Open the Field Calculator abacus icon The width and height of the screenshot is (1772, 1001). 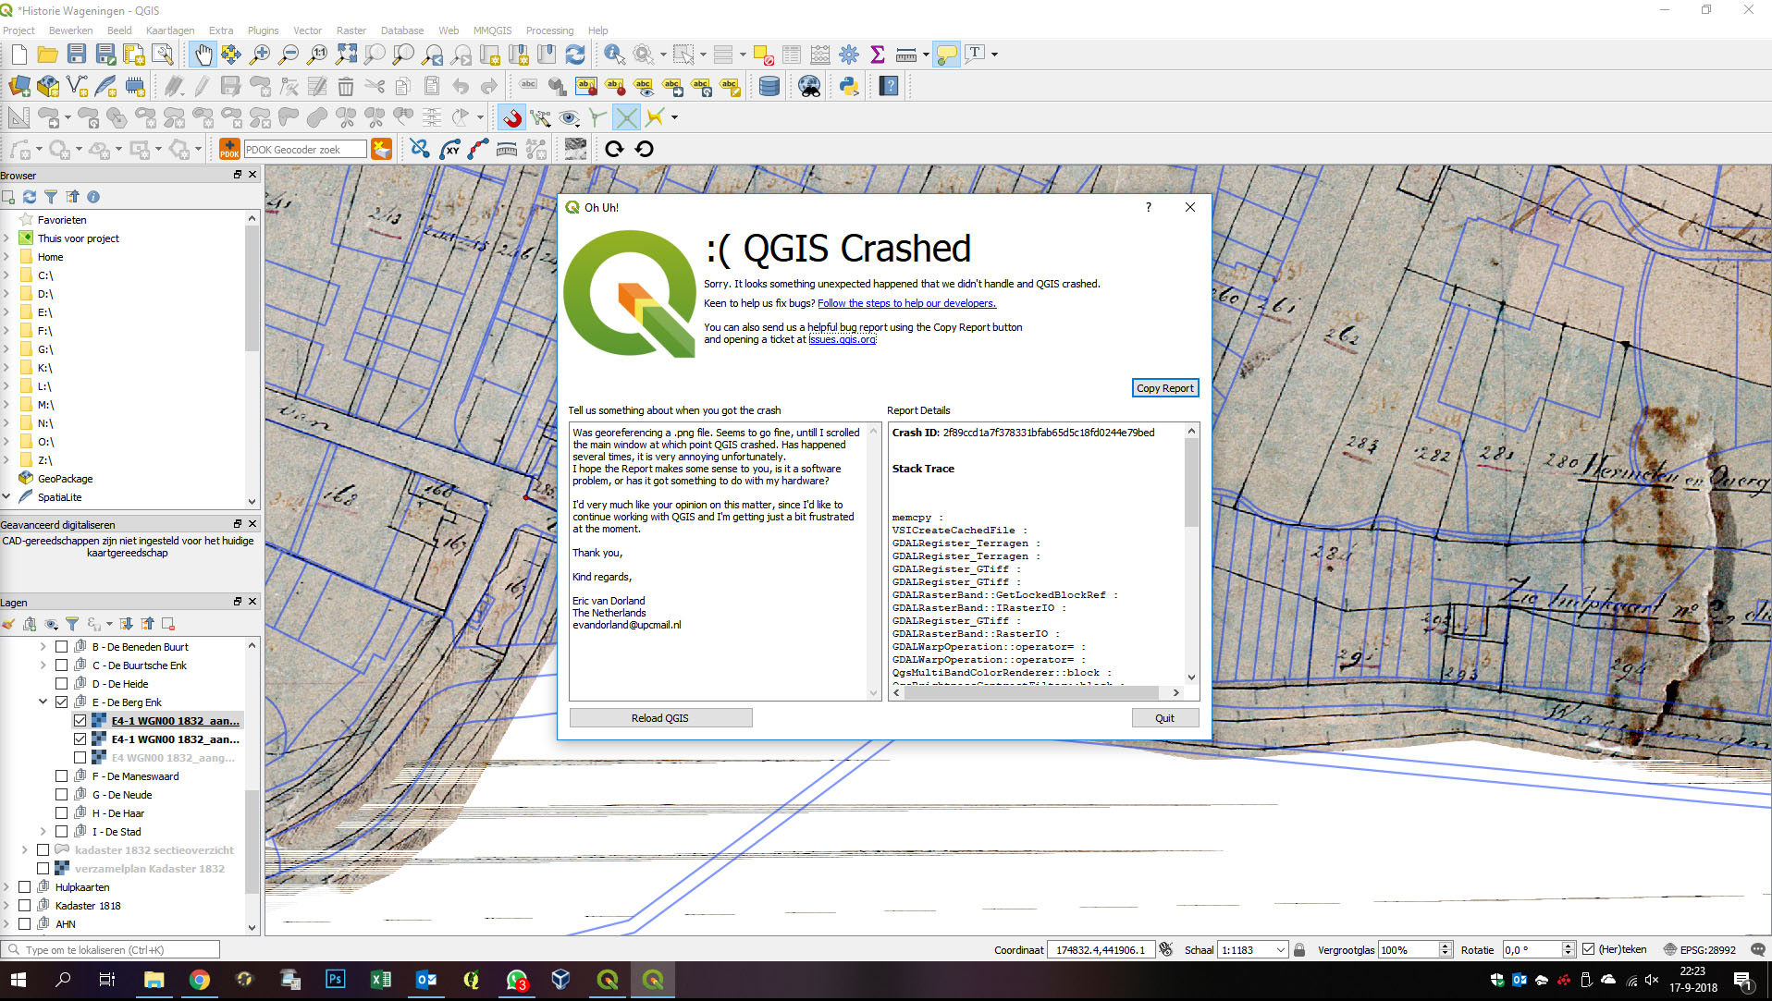tap(820, 55)
